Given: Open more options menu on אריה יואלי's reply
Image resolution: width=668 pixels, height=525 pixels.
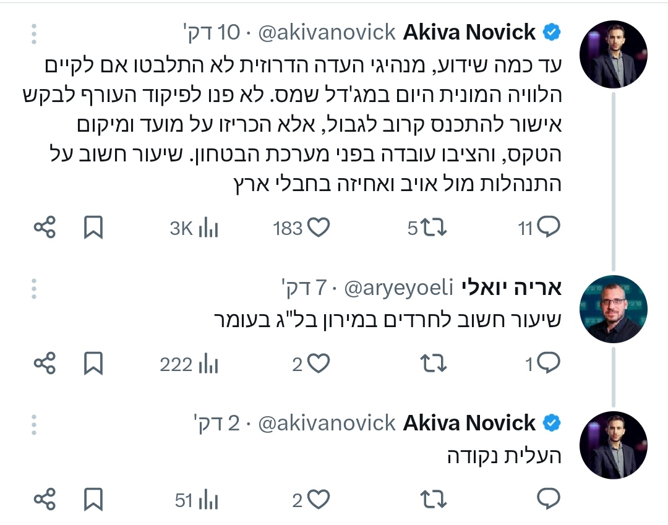Looking at the screenshot, I should click(x=34, y=288).
